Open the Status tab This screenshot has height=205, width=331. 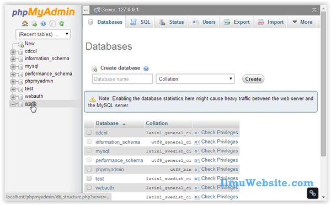coord(171,22)
